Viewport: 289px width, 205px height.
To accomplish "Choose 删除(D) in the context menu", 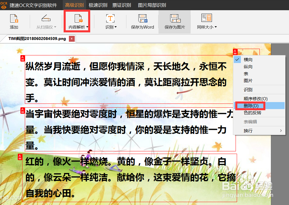I will tap(259, 106).
